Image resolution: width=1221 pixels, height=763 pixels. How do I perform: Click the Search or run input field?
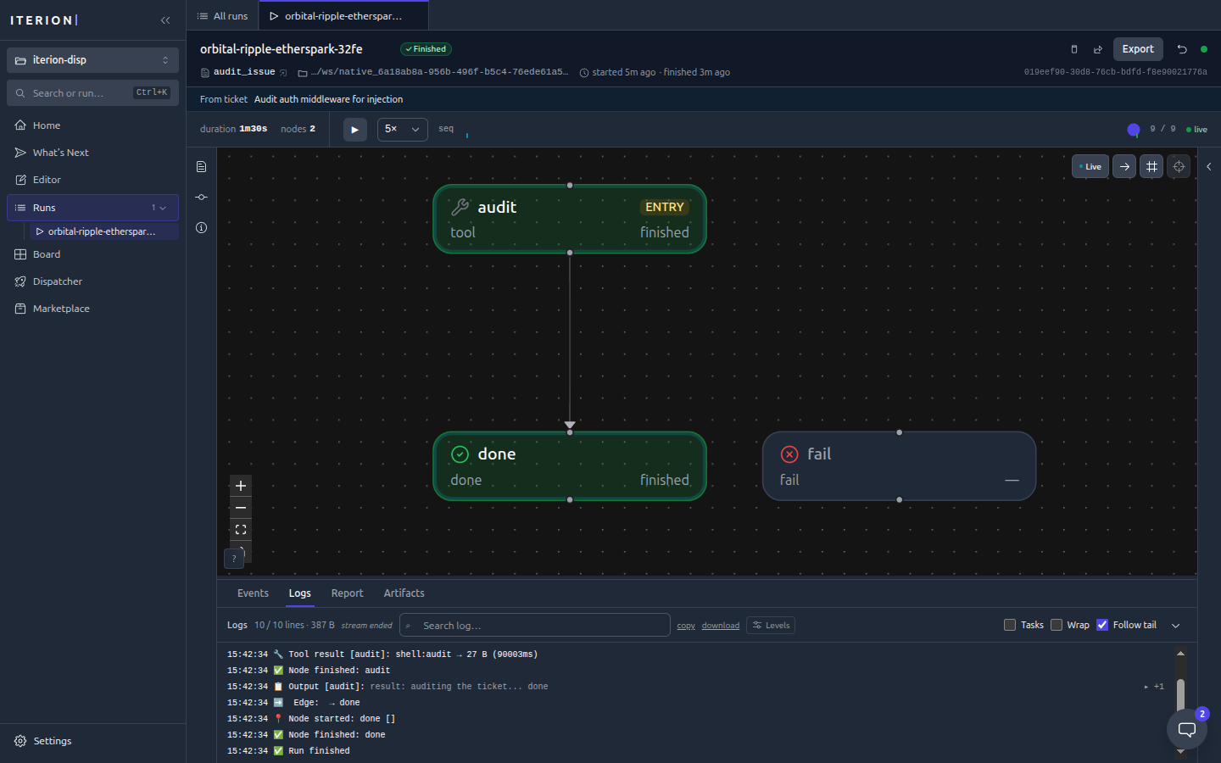(92, 93)
